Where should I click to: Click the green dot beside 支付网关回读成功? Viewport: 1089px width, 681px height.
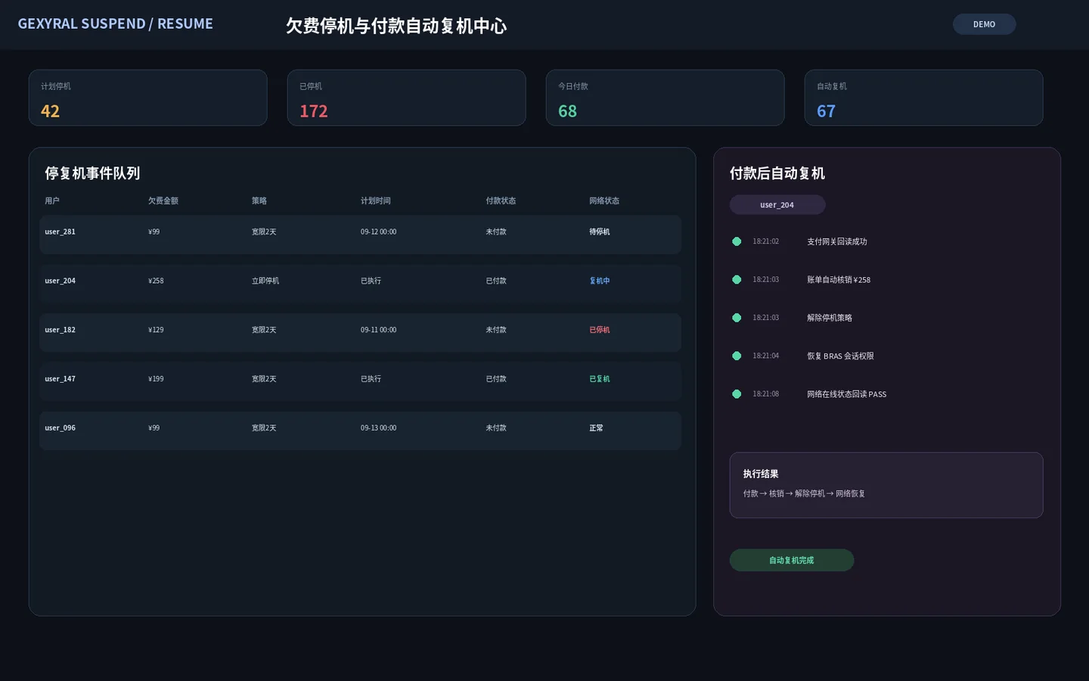tap(737, 241)
